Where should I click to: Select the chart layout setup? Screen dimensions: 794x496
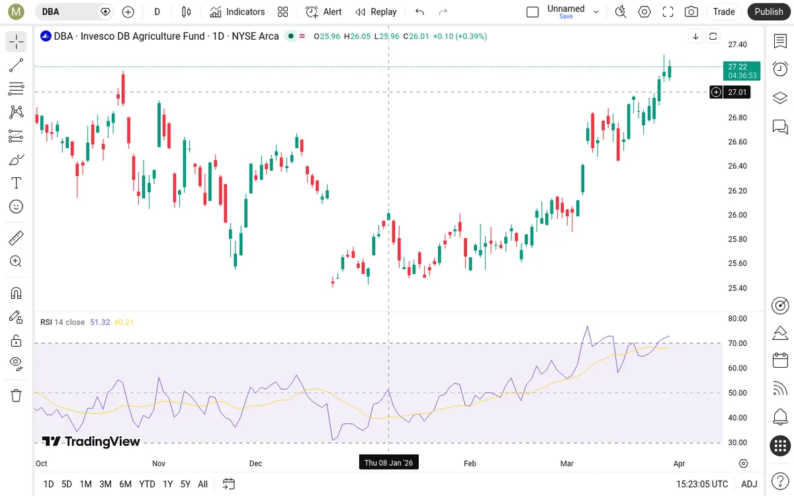(x=533, y=12)
